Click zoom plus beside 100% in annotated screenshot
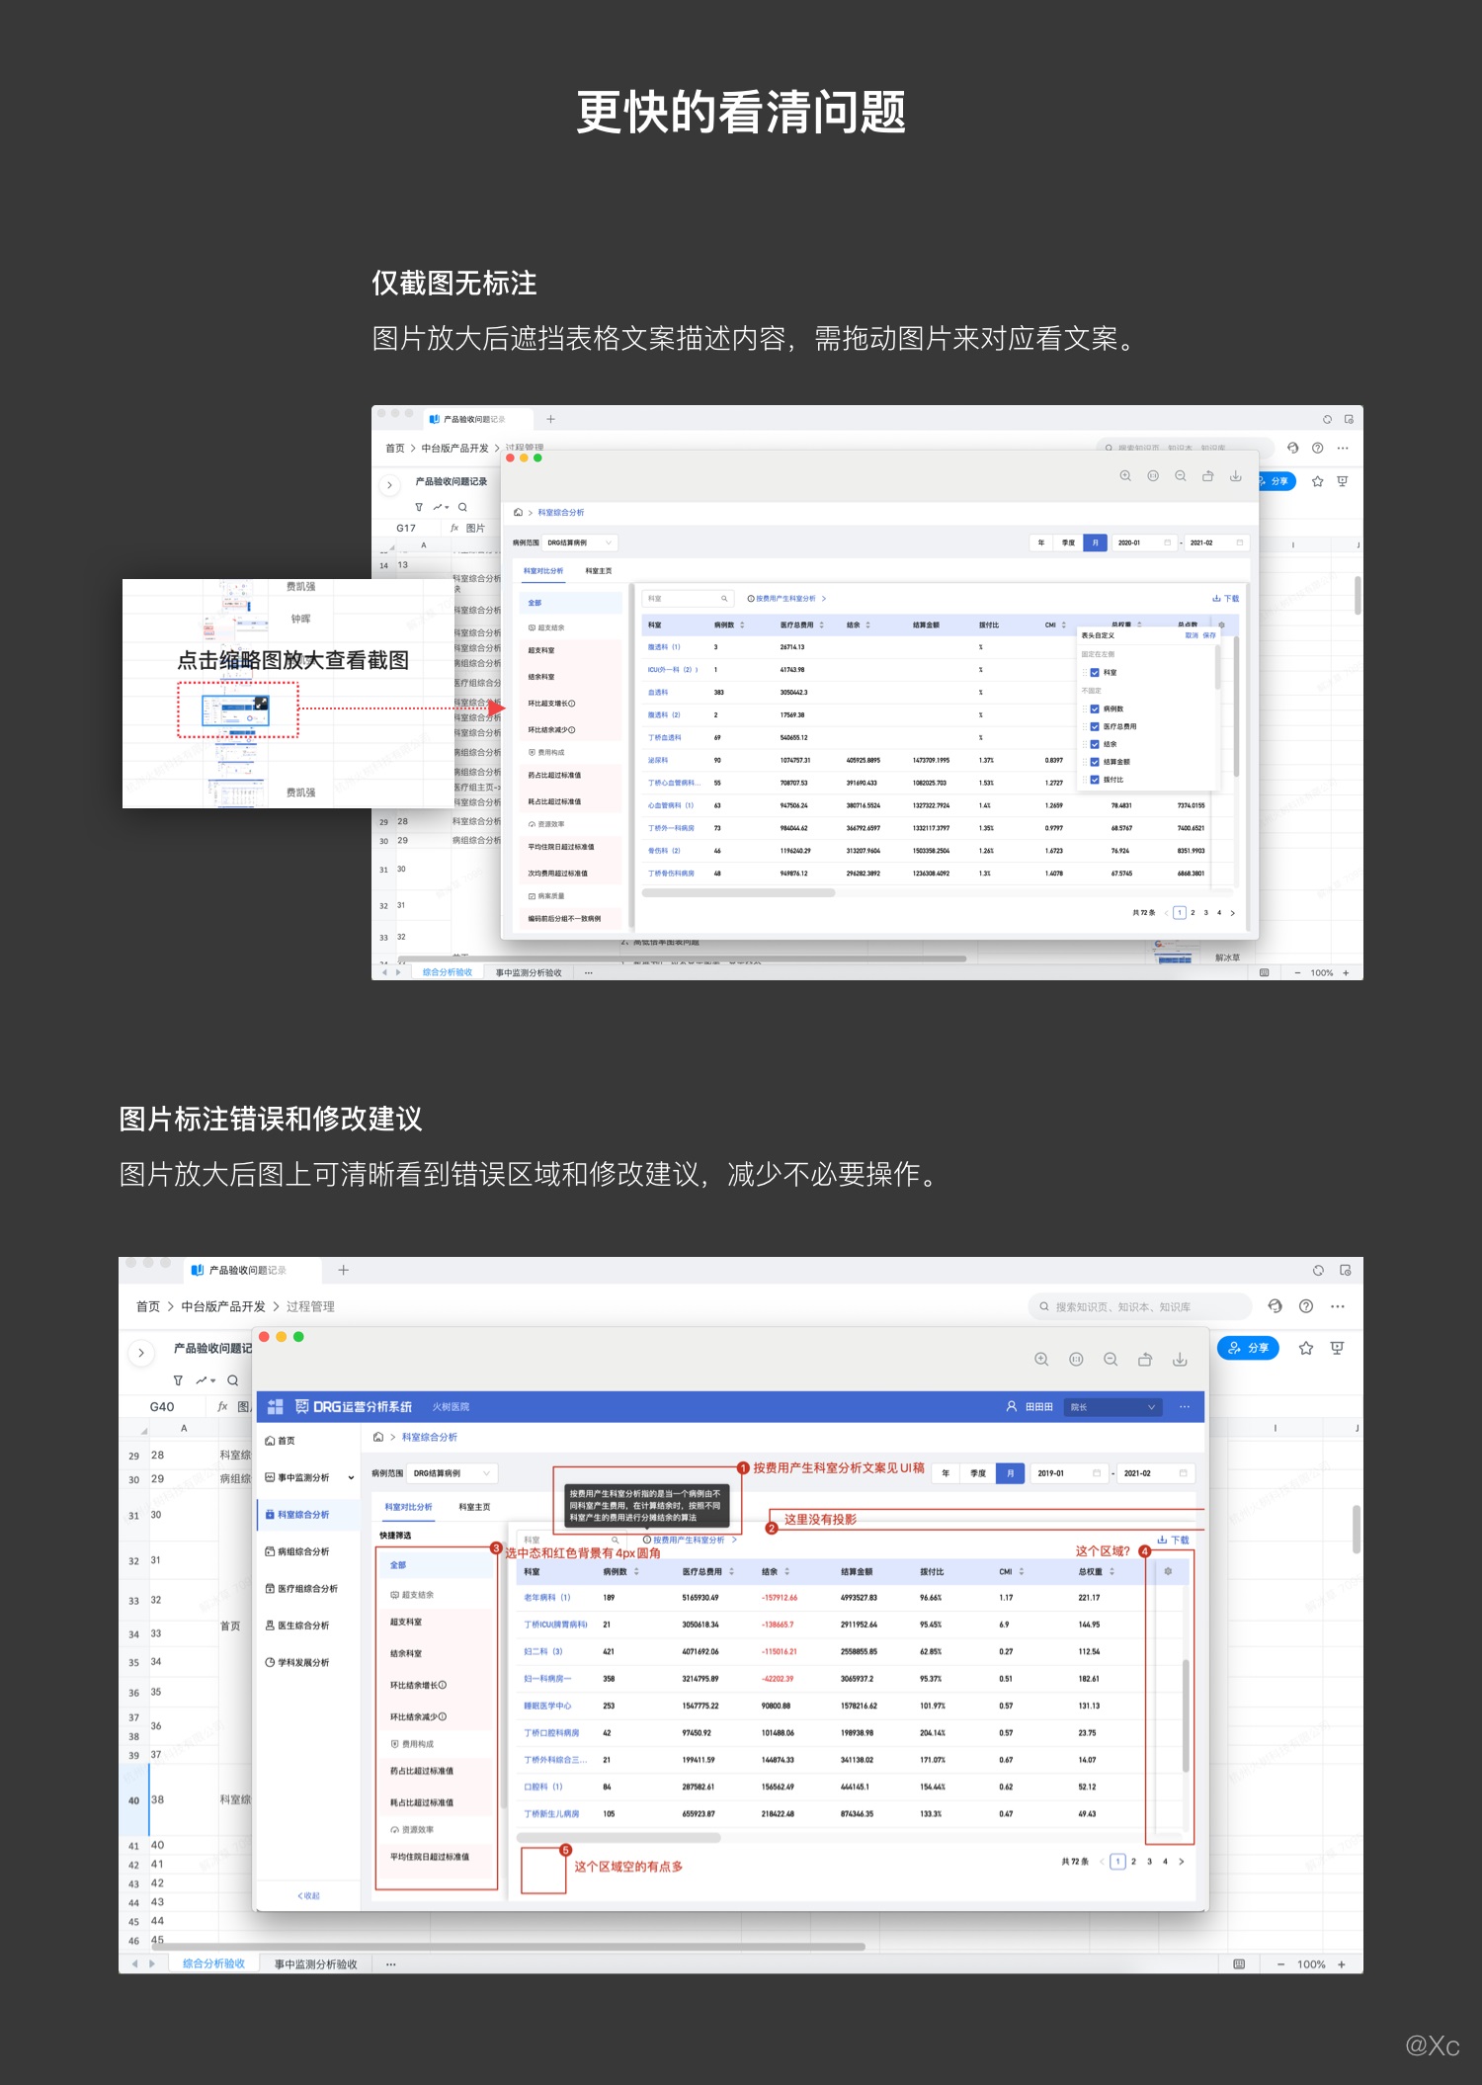Viewport: 1482px width, 2085px height. (1342, 1963)
